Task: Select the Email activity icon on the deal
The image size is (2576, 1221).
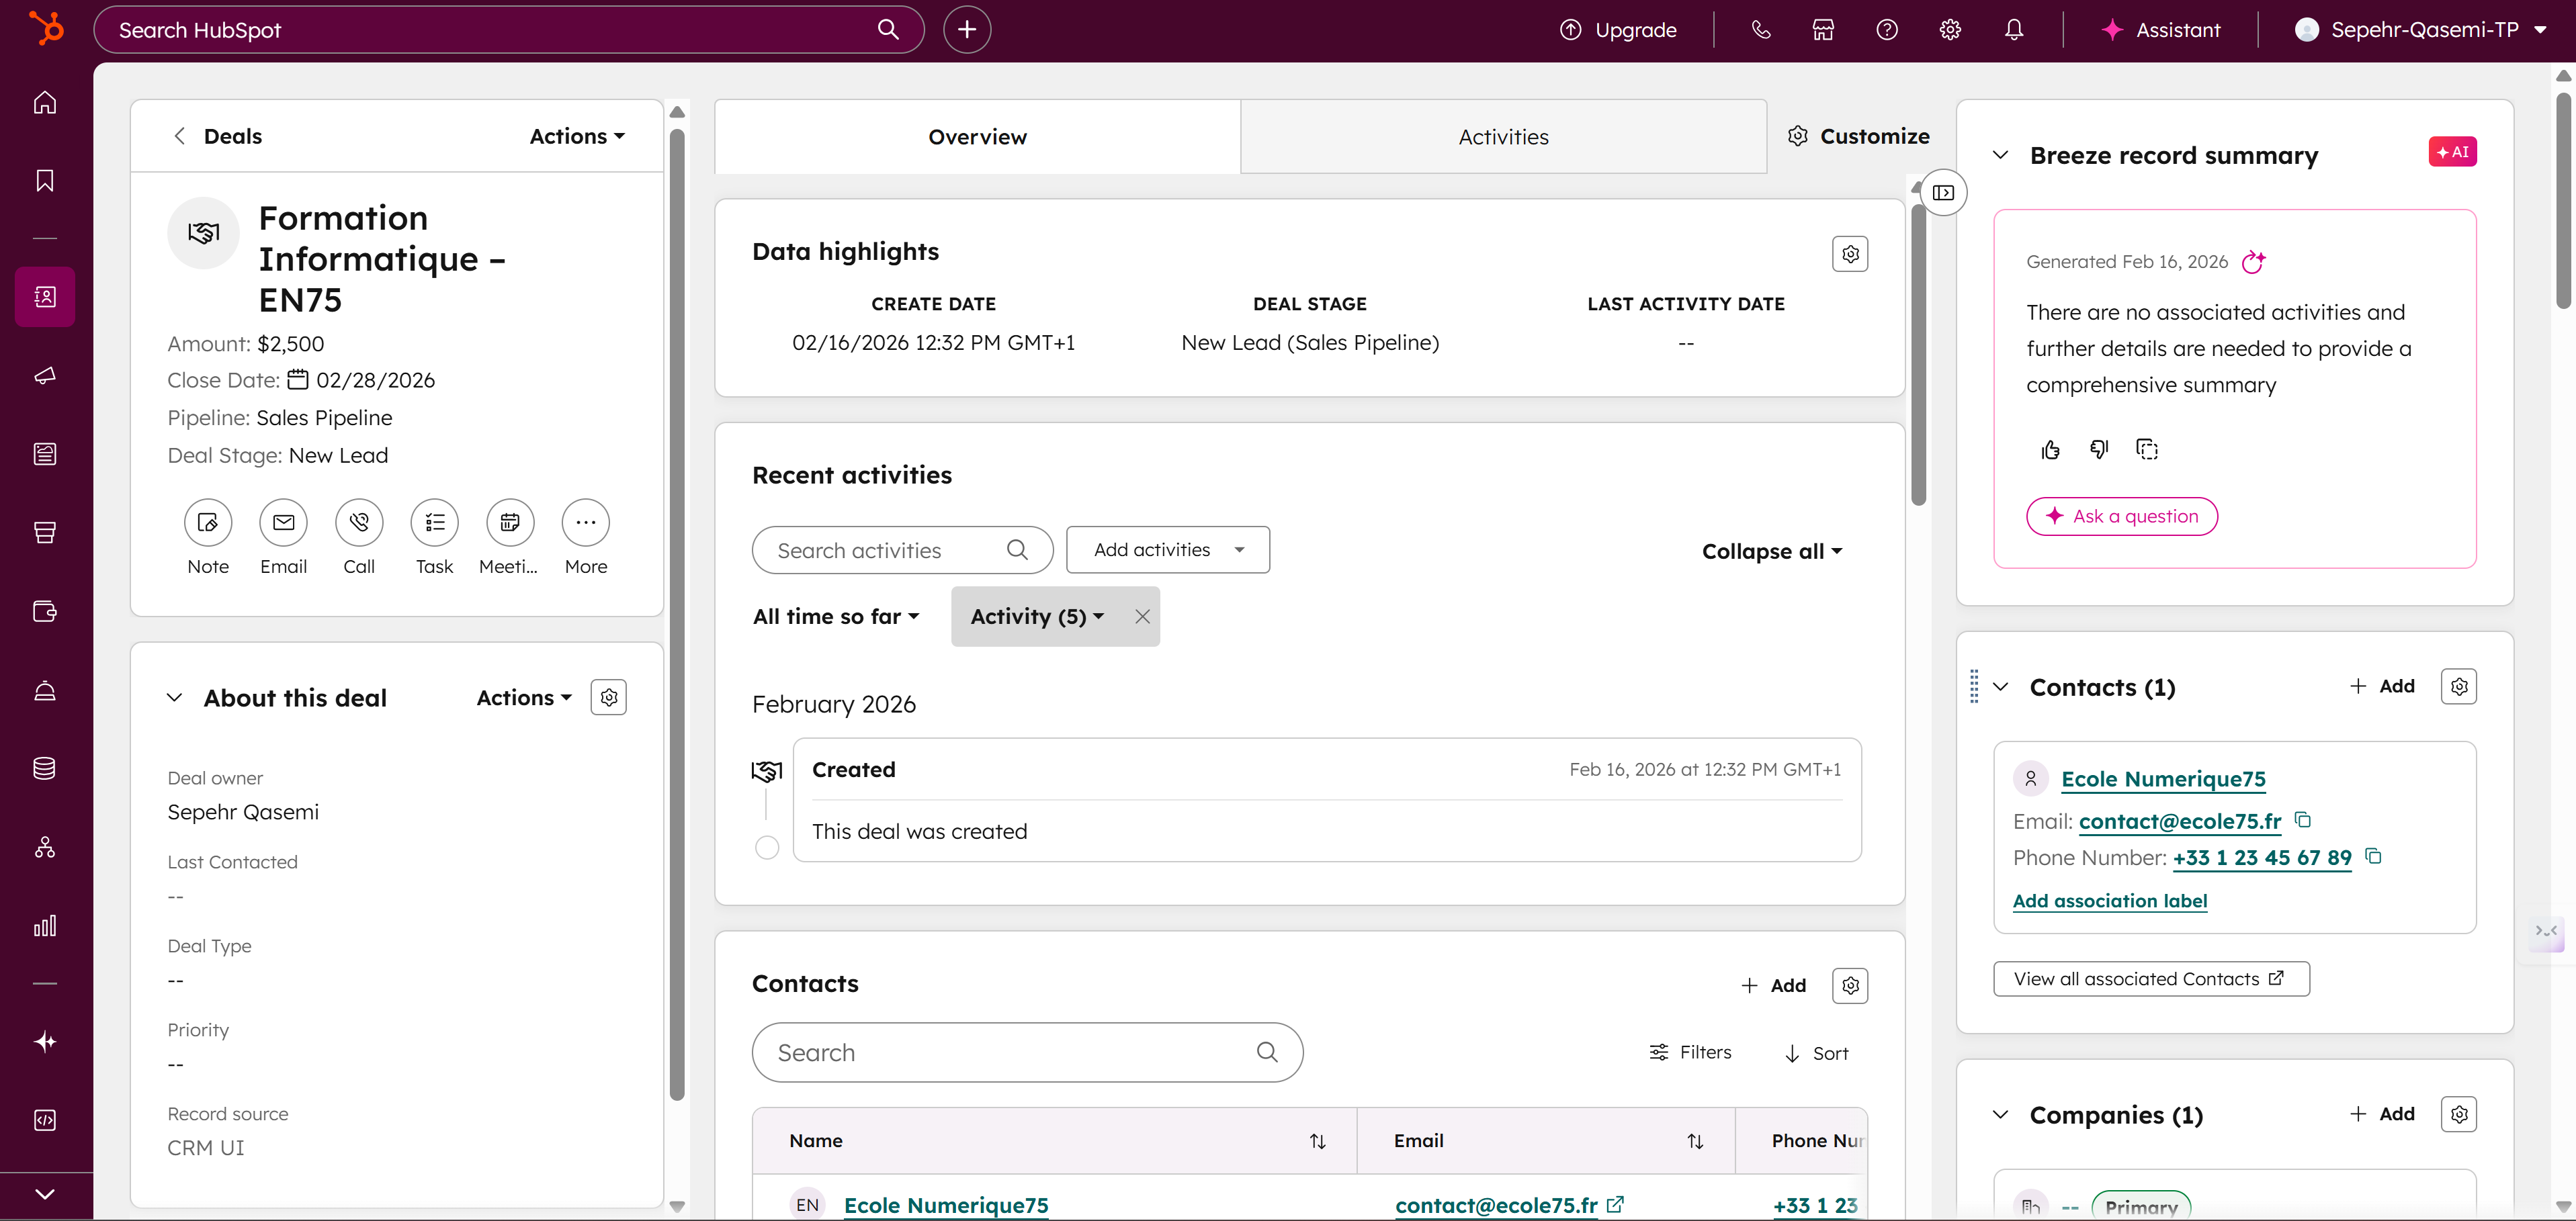Action: 283,522
